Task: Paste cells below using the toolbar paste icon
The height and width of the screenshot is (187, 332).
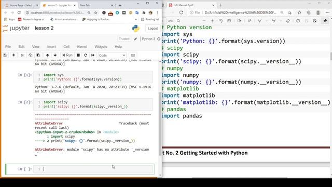Action: click(x=38, y=55)
